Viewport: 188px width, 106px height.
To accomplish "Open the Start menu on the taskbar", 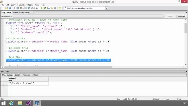I will pos(3,103).
